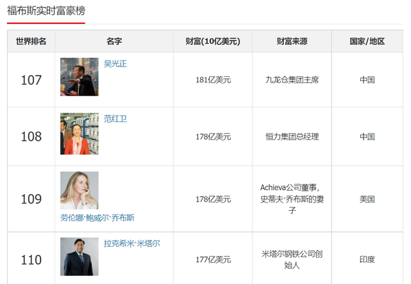Click the Achieva公司董事 source cell
The width and height of the screenshot is (411, 284).
[292, 199]
